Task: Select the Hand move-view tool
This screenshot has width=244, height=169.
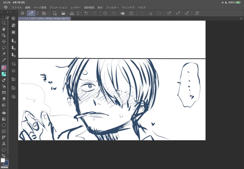Action: tap(4, 29)
